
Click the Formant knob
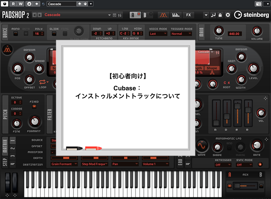tap(35, 122)
